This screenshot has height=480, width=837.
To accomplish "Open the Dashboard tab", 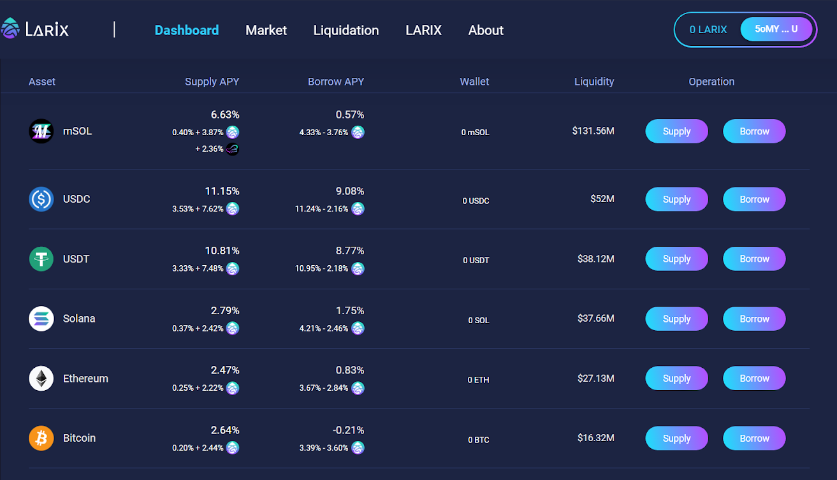I will [187, 30].
